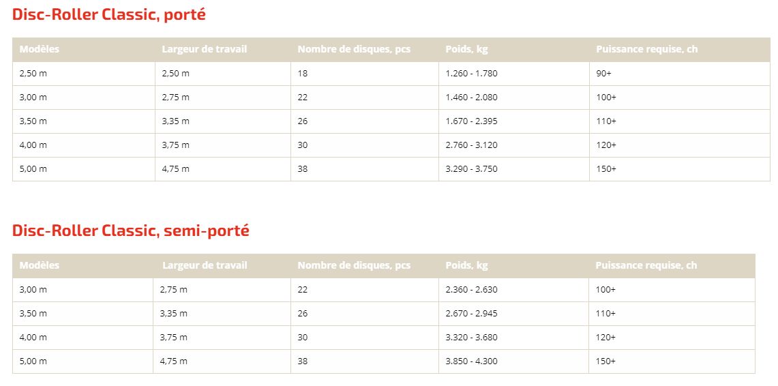Click the 2,50 m working width cell
The image size is (778, 386).
pos(176,74)
